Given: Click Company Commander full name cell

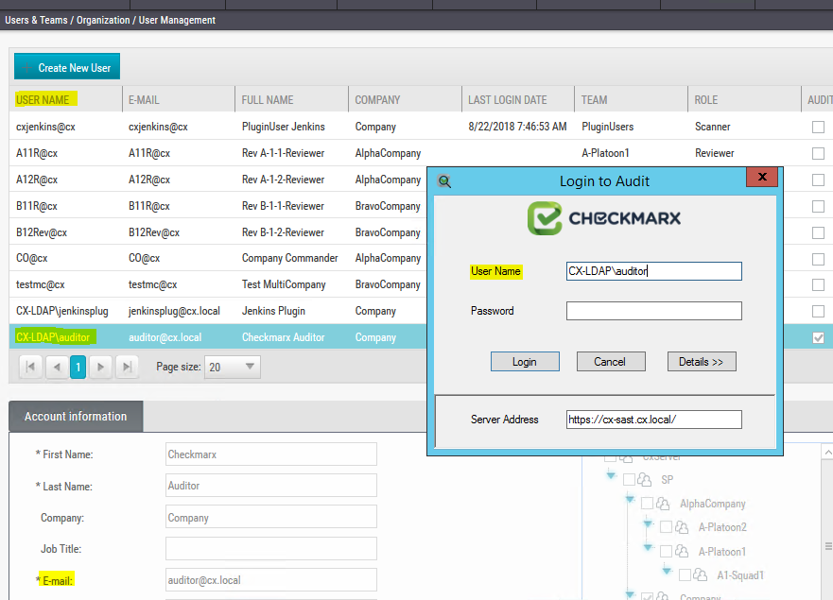Looking at the screenshot, I should coord(290,258).
